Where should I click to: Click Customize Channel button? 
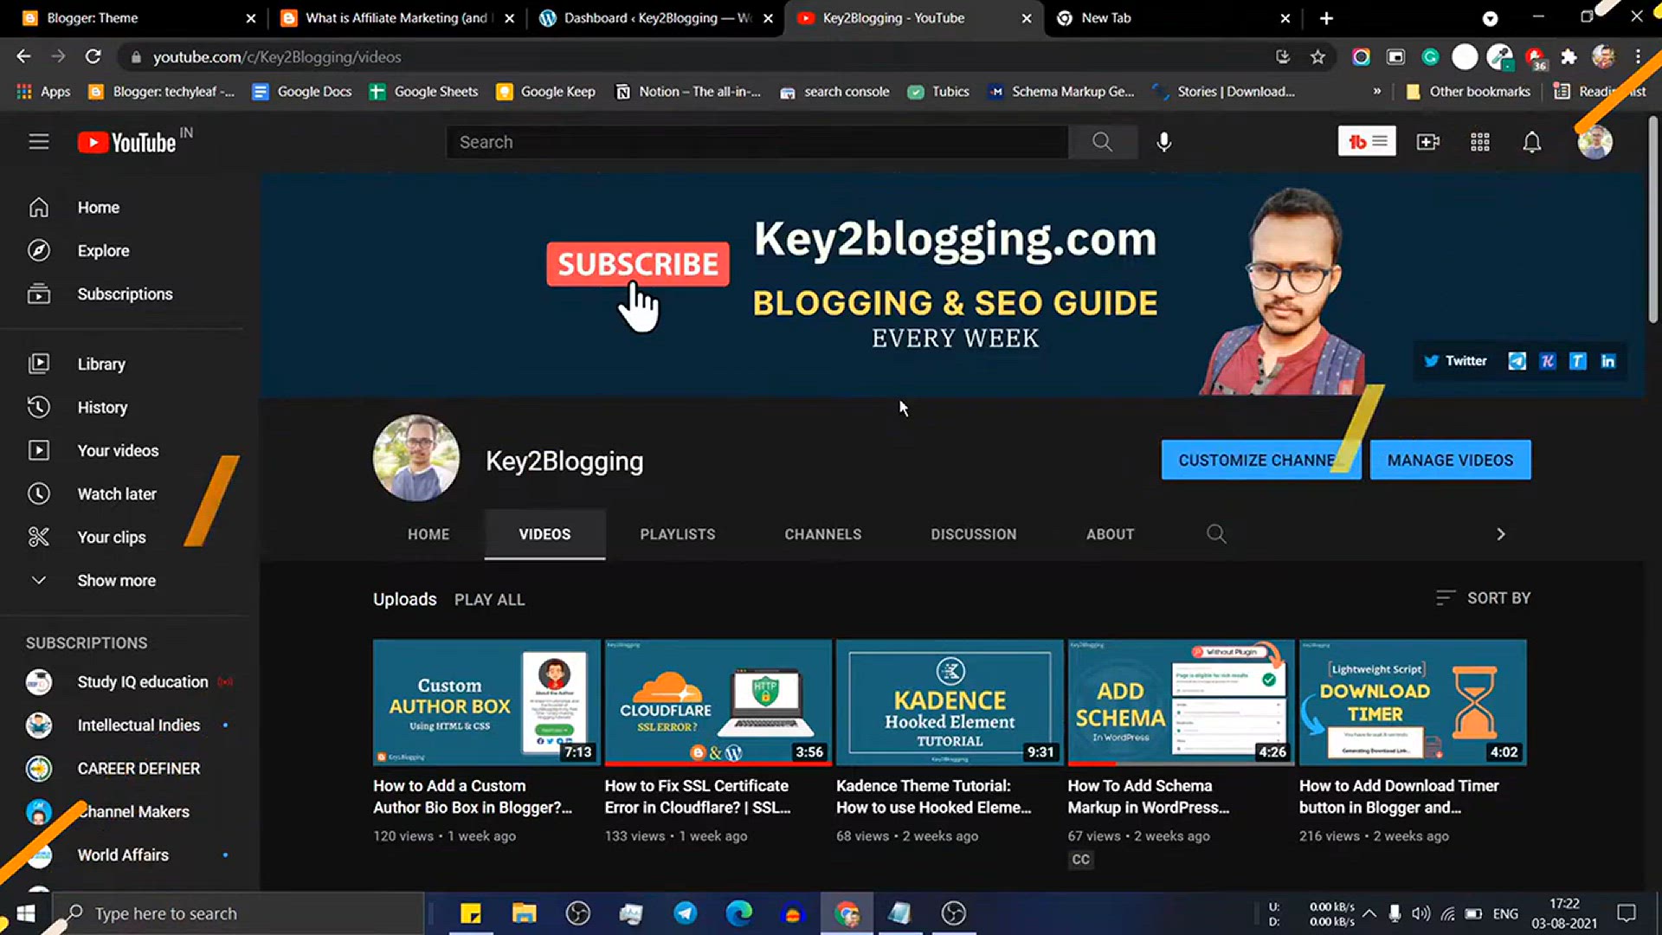click(x=1261, y=461)
